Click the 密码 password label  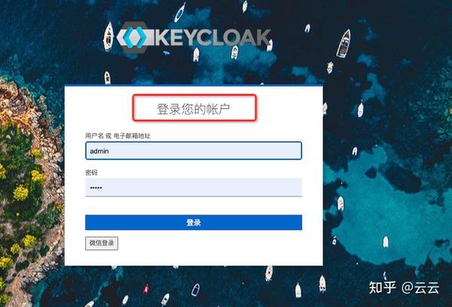point(91,172)
